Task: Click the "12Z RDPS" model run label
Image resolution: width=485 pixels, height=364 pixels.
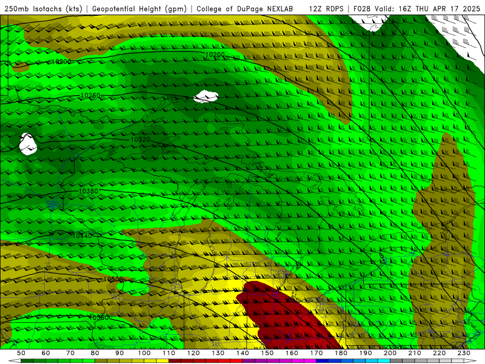Action: click(x=326, y=9)
